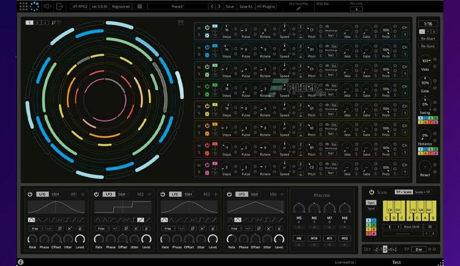460x266 pixels.
Task: Open the root note C selector
Action: (x=391, y=226)
